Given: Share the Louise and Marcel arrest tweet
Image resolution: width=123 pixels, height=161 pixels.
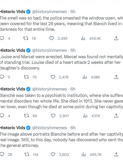Looking at the screenshot, I should (116, 77).
